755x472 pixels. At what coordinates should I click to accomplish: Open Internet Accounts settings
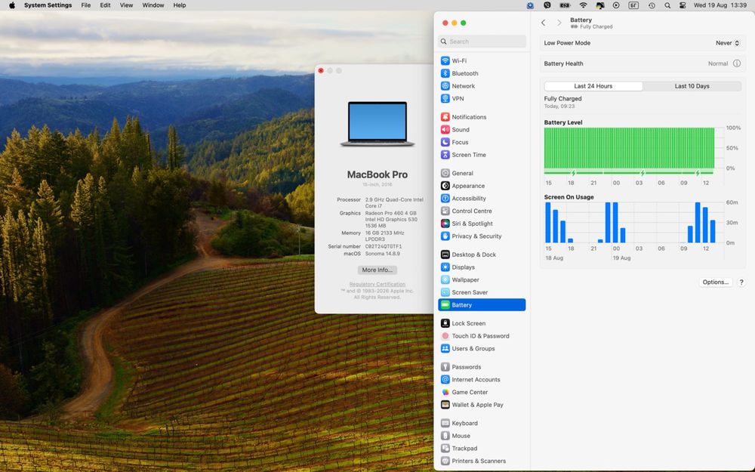point(482,380)
